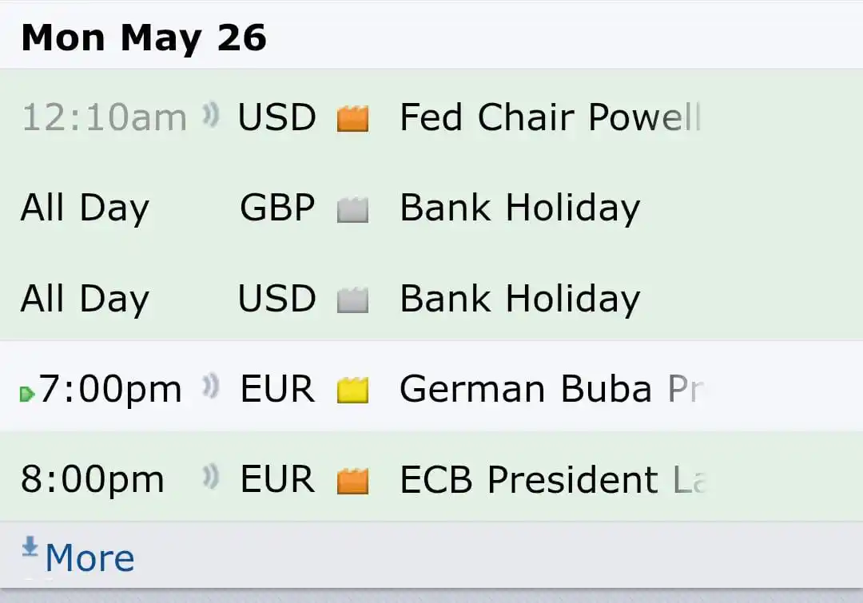Expand the More events link
Screen dimensions: 863x603
(x=89, y=557)
